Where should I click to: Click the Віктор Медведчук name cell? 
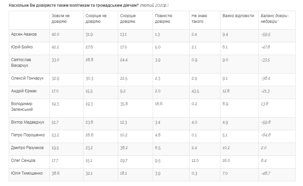click(x=28, y=122)
